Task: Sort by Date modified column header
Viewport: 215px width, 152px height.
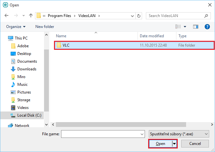Action: (x=152, y=36)
